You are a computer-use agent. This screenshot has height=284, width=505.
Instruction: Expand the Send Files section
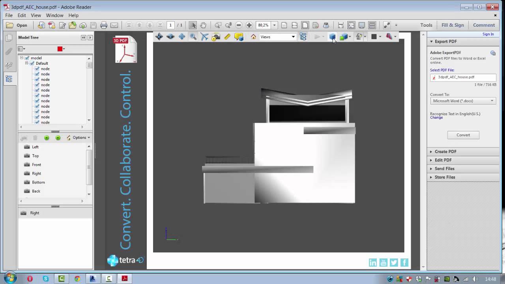click(x=445, y=168)
